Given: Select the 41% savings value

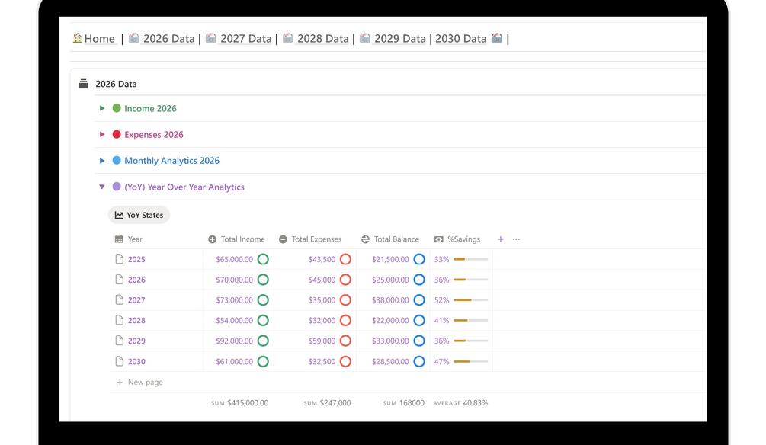Looking at the screenshot, I should tap(441, 321).
